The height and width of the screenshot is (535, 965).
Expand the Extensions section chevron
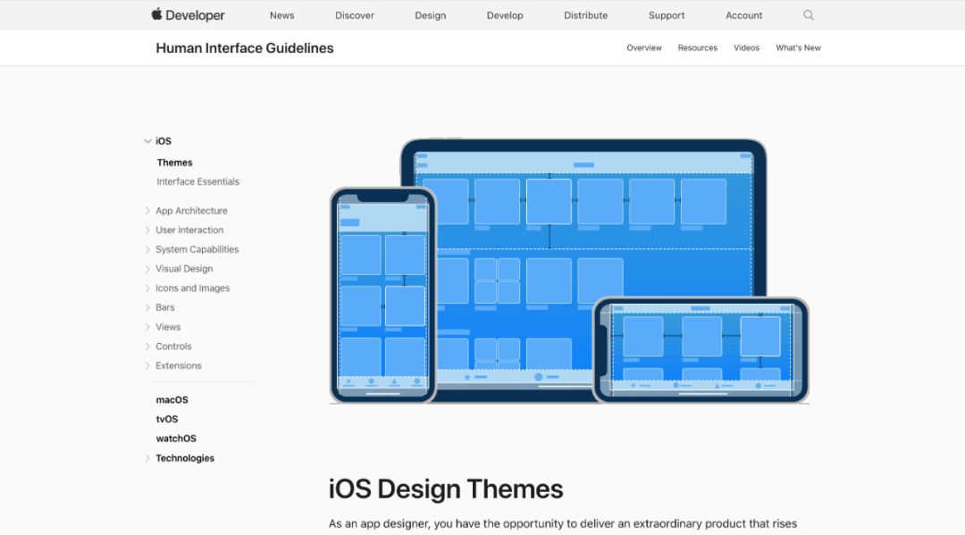pyautogui.click(x=147, y=365)
